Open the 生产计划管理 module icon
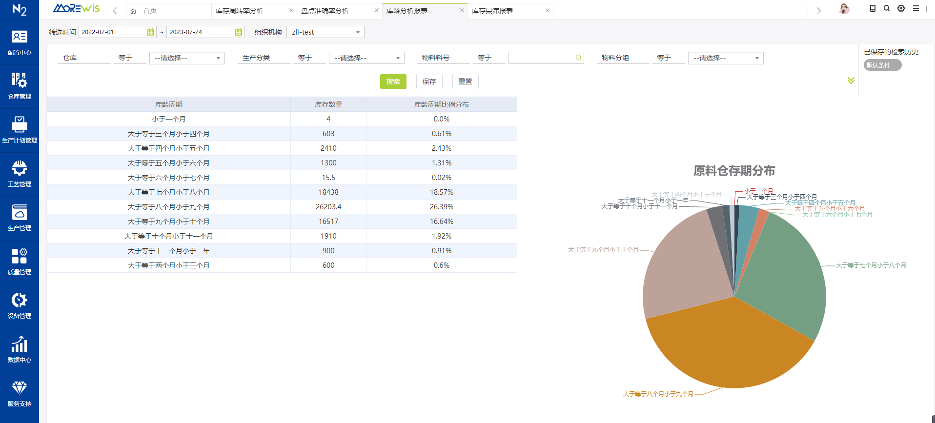935x423 pixels. point(19,125)
